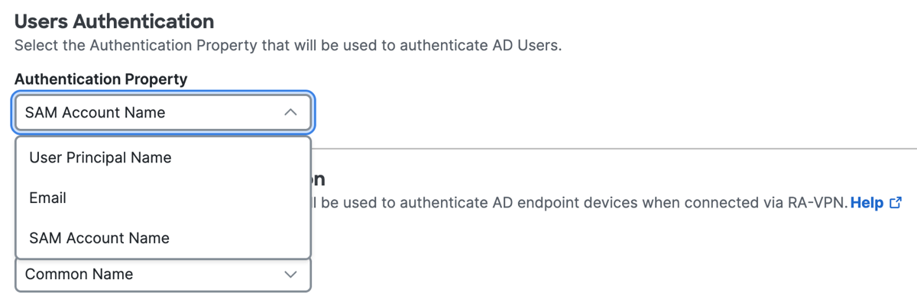Close the focused SAM Account Name combo box

coord(163,112)
